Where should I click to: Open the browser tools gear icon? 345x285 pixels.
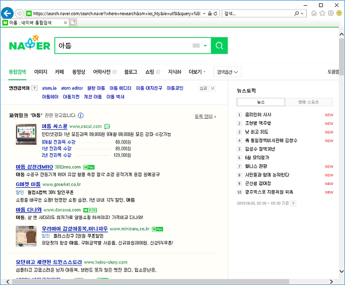pyautogui.click(x=331, y=13)
